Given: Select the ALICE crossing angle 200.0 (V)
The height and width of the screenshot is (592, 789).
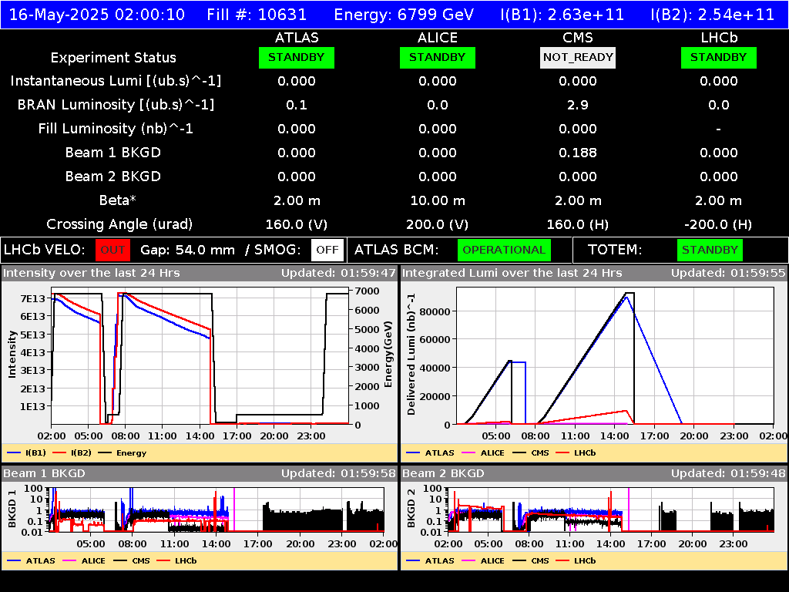Looking at the screenshot, I should [438, 224].
